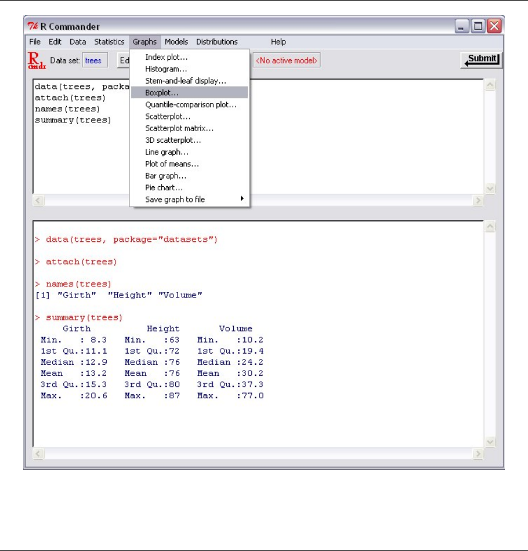The width and height of the screenshot is (528, 551).
Task: Minimize the R Commander window
Action: pyautogui.click(x=462, y=26)
